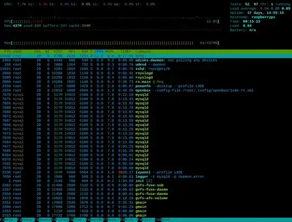Activate the F4 Filter option
Screen dimensions: 292x222
click(60, 220)
